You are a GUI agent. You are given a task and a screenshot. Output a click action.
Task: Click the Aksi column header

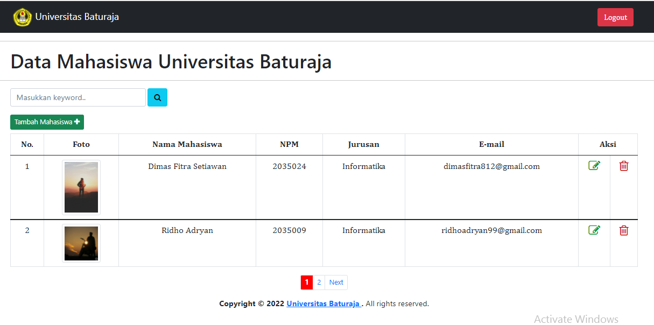point(608,144)
